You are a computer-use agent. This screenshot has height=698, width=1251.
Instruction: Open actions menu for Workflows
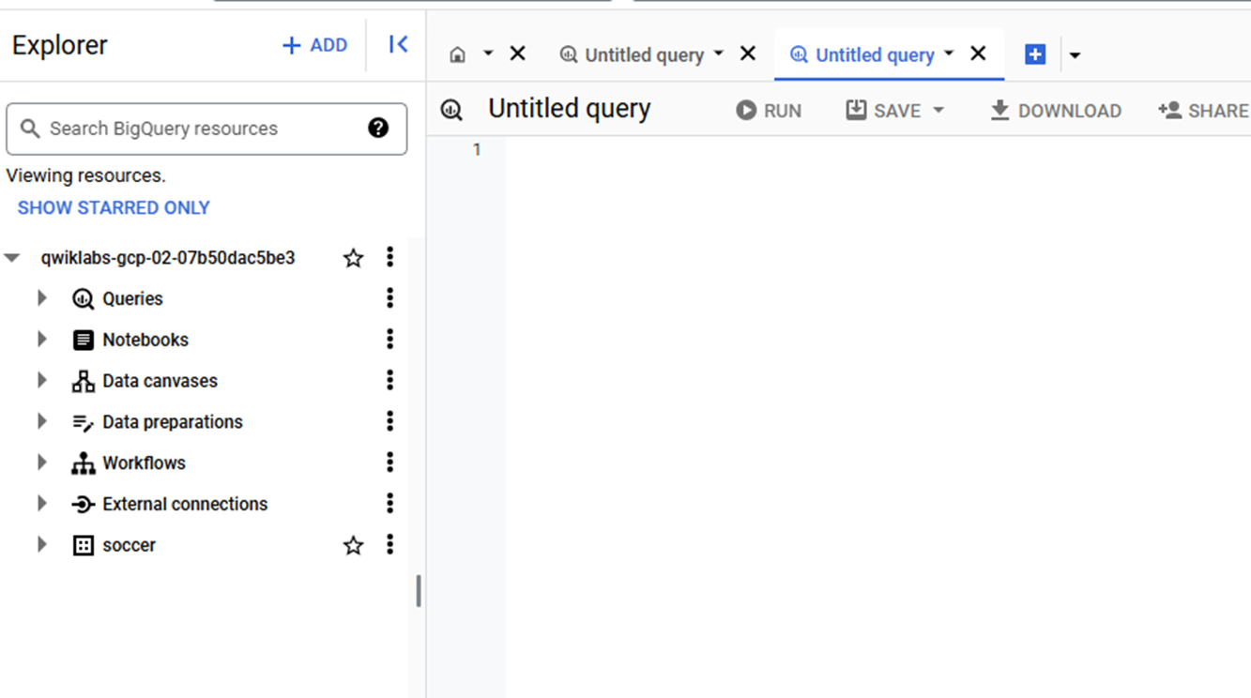[390, 463]
